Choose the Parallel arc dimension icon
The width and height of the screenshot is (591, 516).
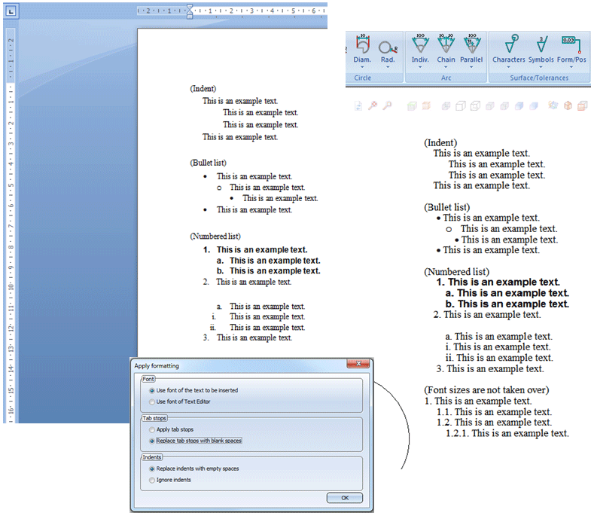point(471,44)
